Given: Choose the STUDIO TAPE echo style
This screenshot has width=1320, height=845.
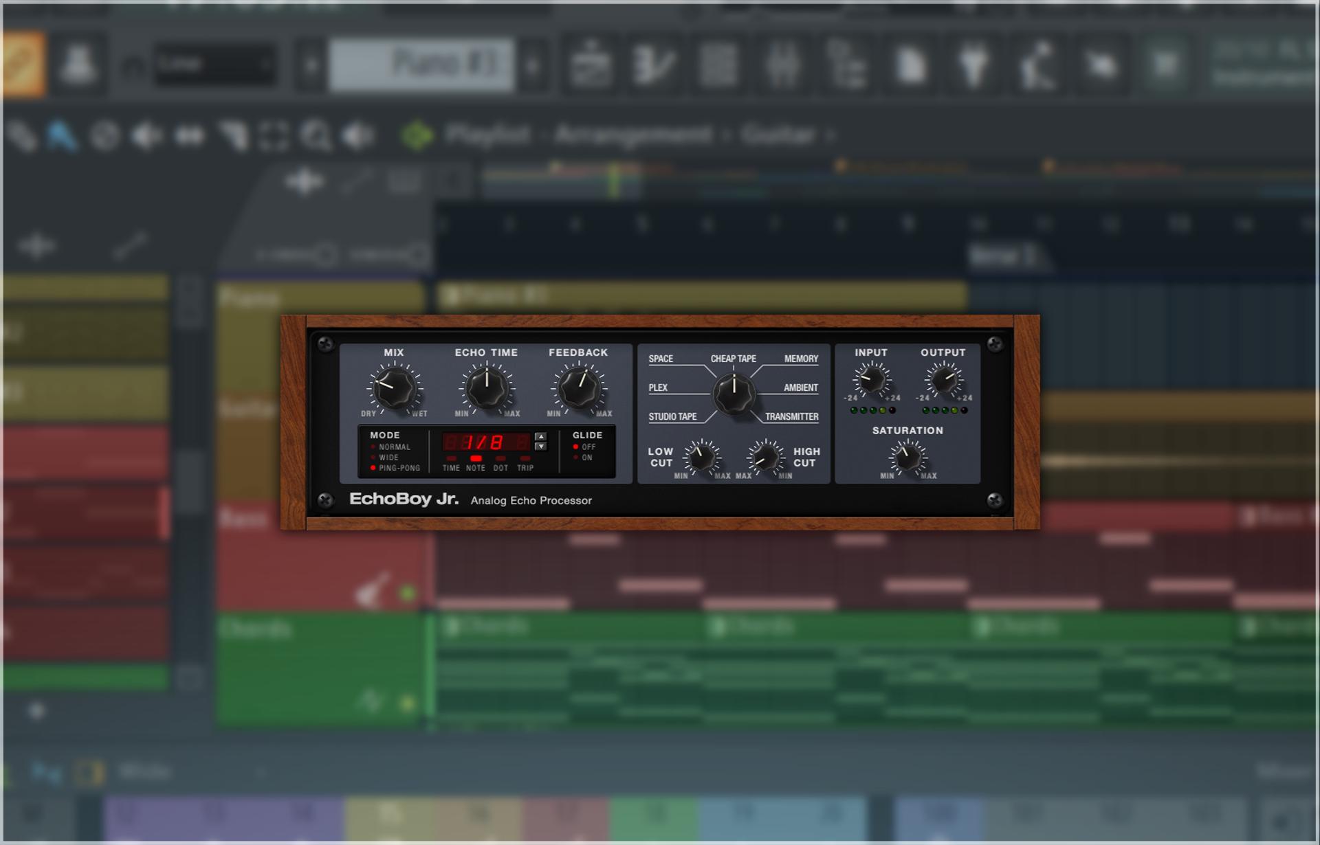Looking at the screenshot, I should coord(672,416).
